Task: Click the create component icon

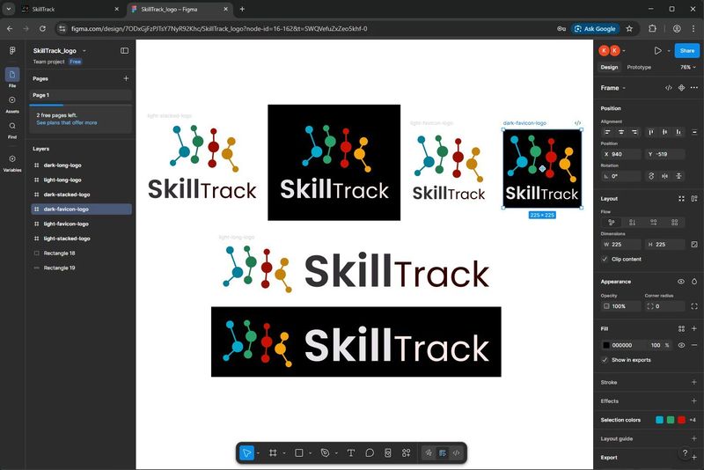Action: [681, 88]
